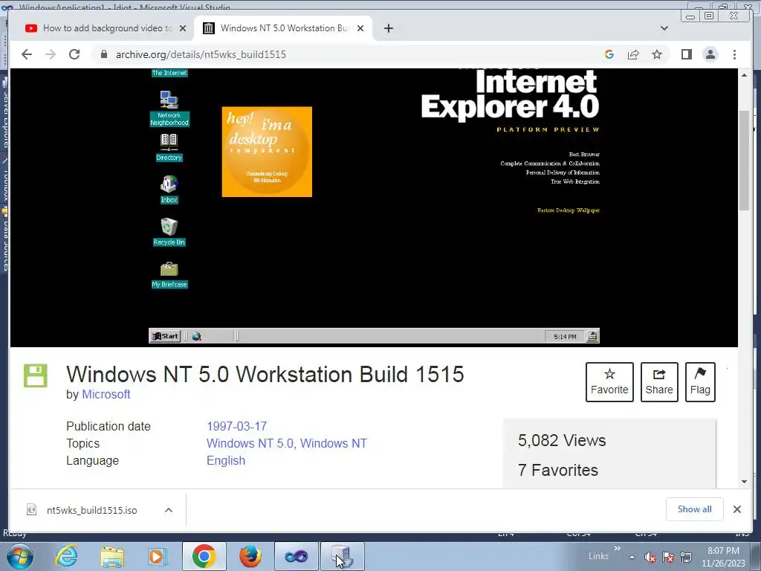Expand the download item options chevron
This screenshot has height=571, width=761.
tap(169, 510)
